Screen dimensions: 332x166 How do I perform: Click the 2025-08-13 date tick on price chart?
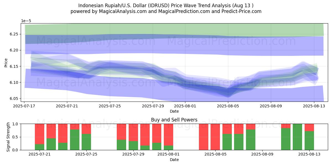click(x=314, y=106)
